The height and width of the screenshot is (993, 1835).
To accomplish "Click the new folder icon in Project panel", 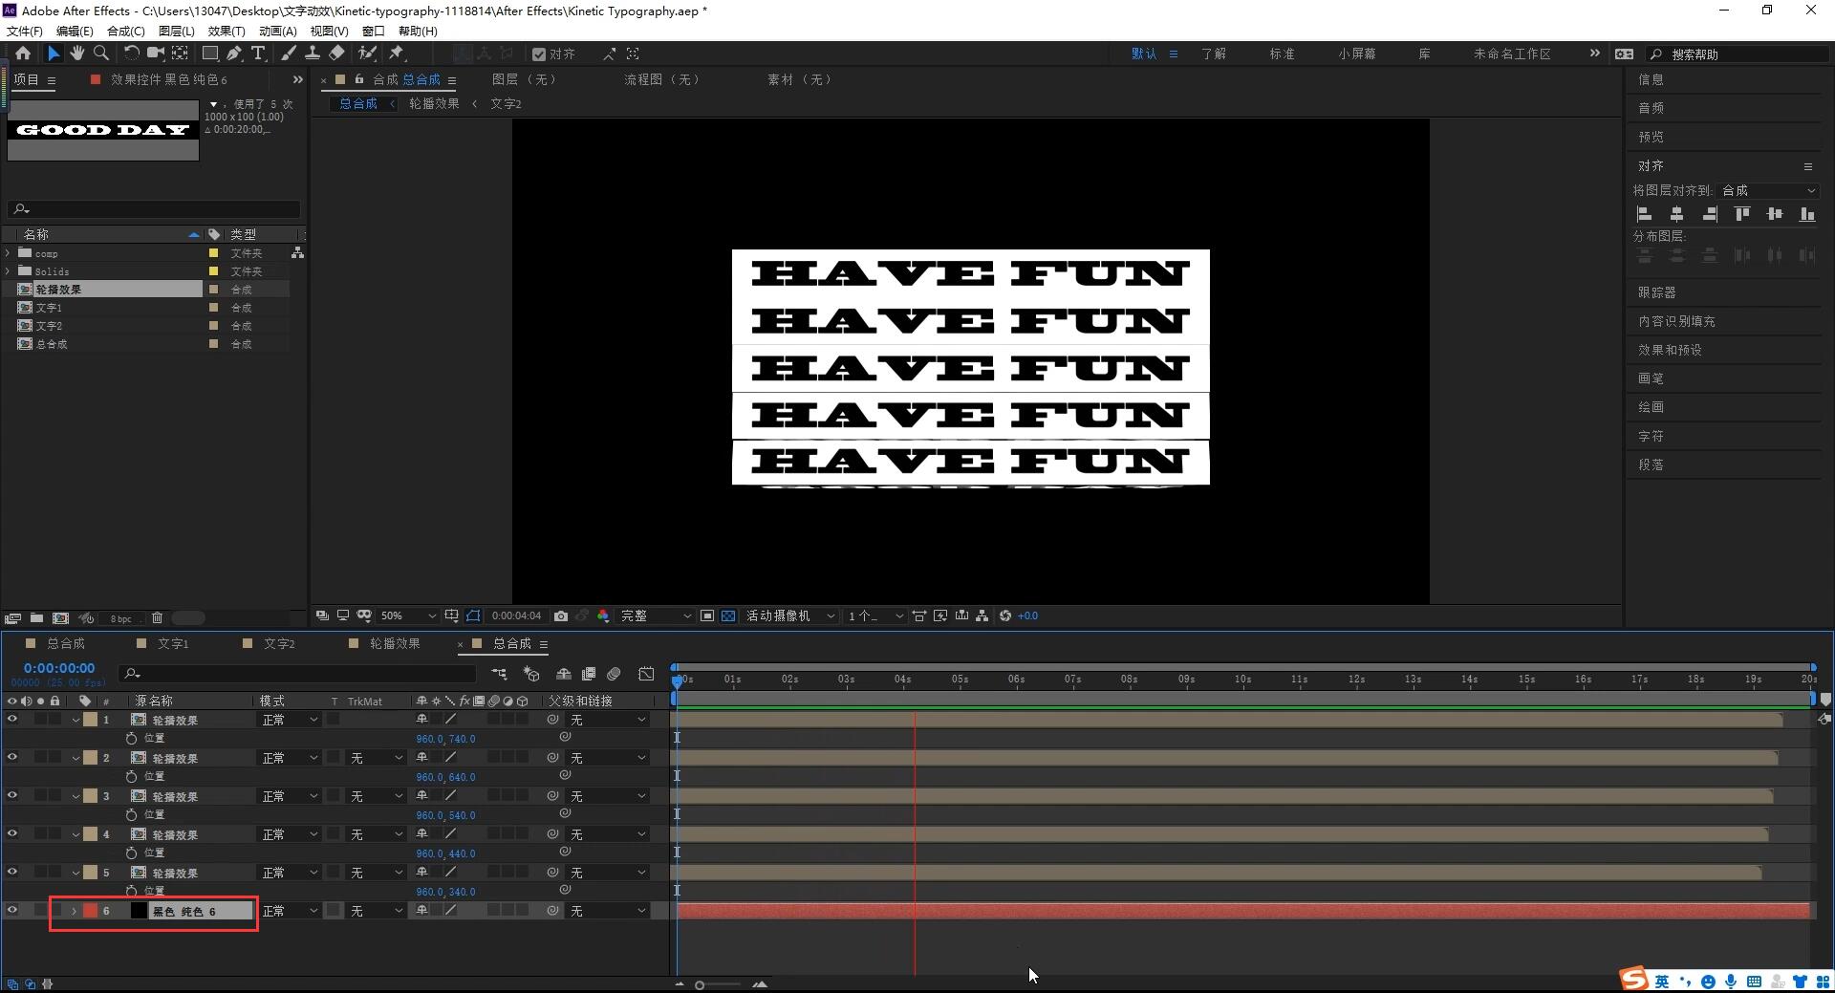I will (x=36, y=618).
